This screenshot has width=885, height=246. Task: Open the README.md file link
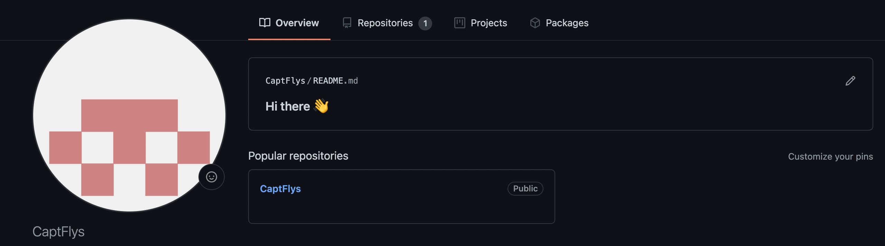click(x=335, y=81)
